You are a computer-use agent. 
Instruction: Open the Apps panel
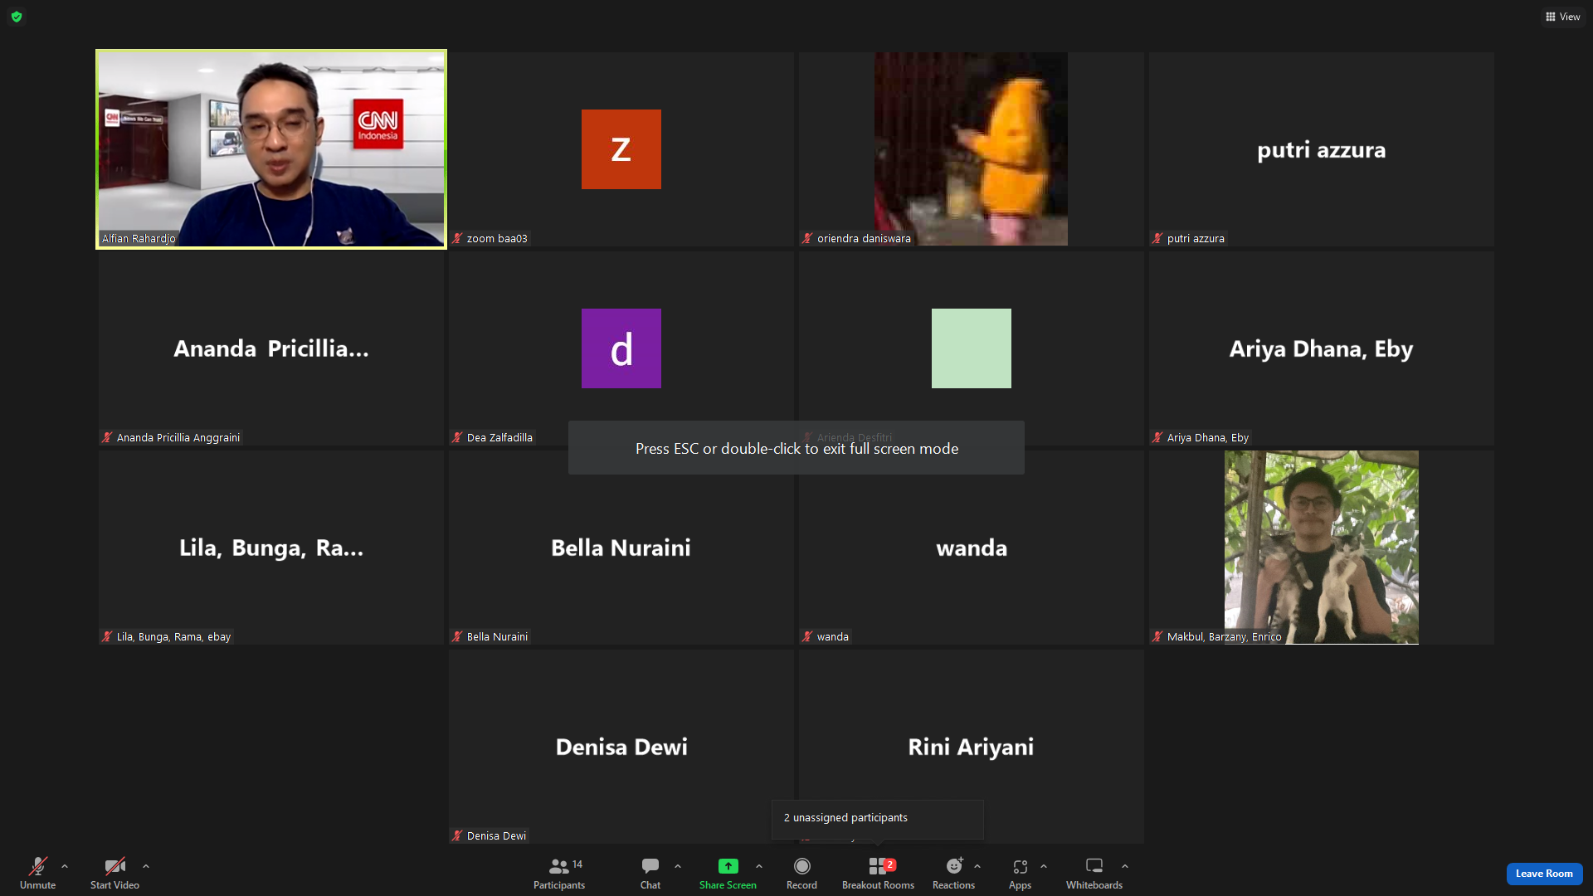pos(1020,873)
